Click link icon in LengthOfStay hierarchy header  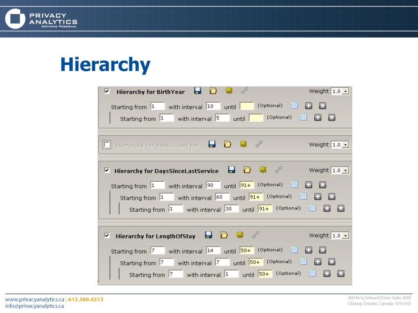pyautogui.click(x=256, y=235)
